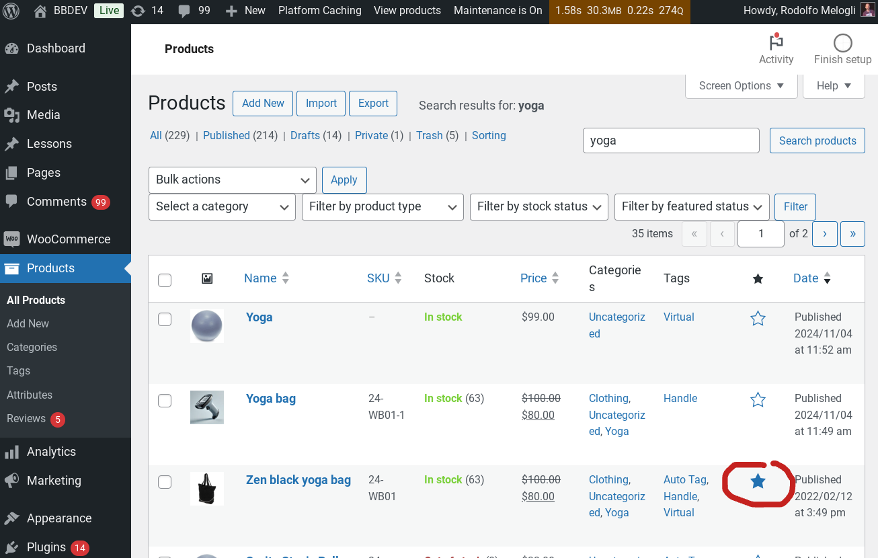Click the plus New icon in admin bar
This screenshot has width=878, height=558.
pos(231,11)
